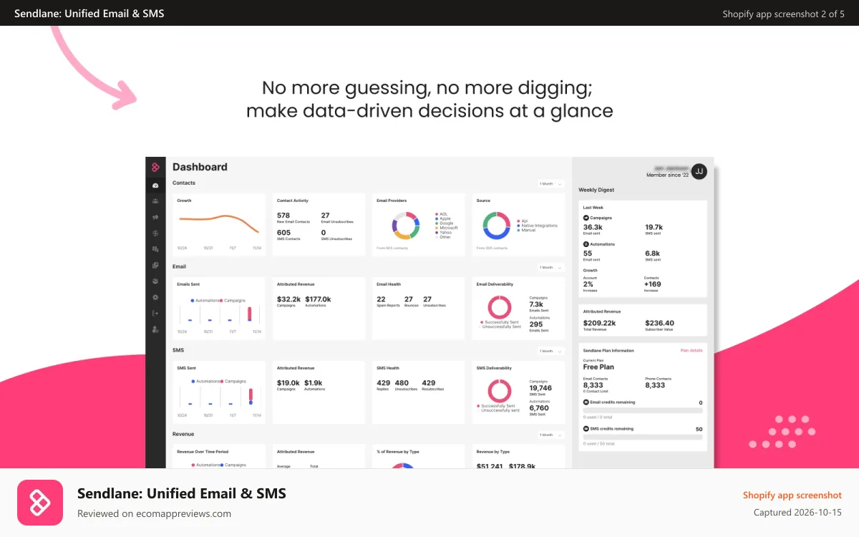The width and height of the screenshot is (859, 537).
Task: Click the Email credits remaining icon
Action: point(586,402)
